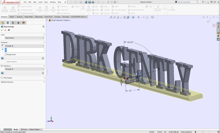The width and height of the screenshot is (220, 133).
Task: Click the 80.00° angle dimension in viewport
Action: pyautogui.click(x=130, y=42)
